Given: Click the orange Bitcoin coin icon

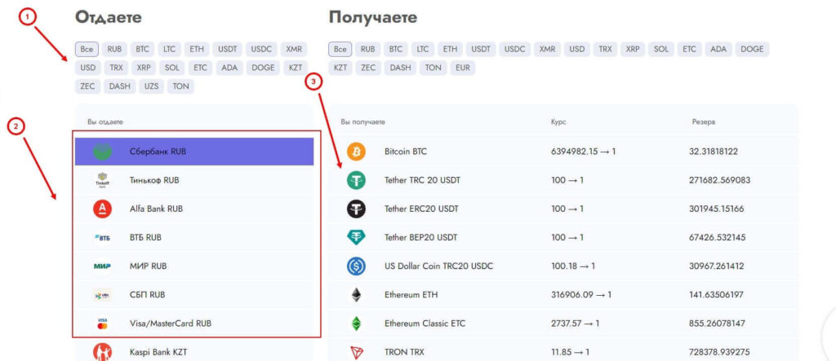Looking at the screenshot, I should click(356, 152).
